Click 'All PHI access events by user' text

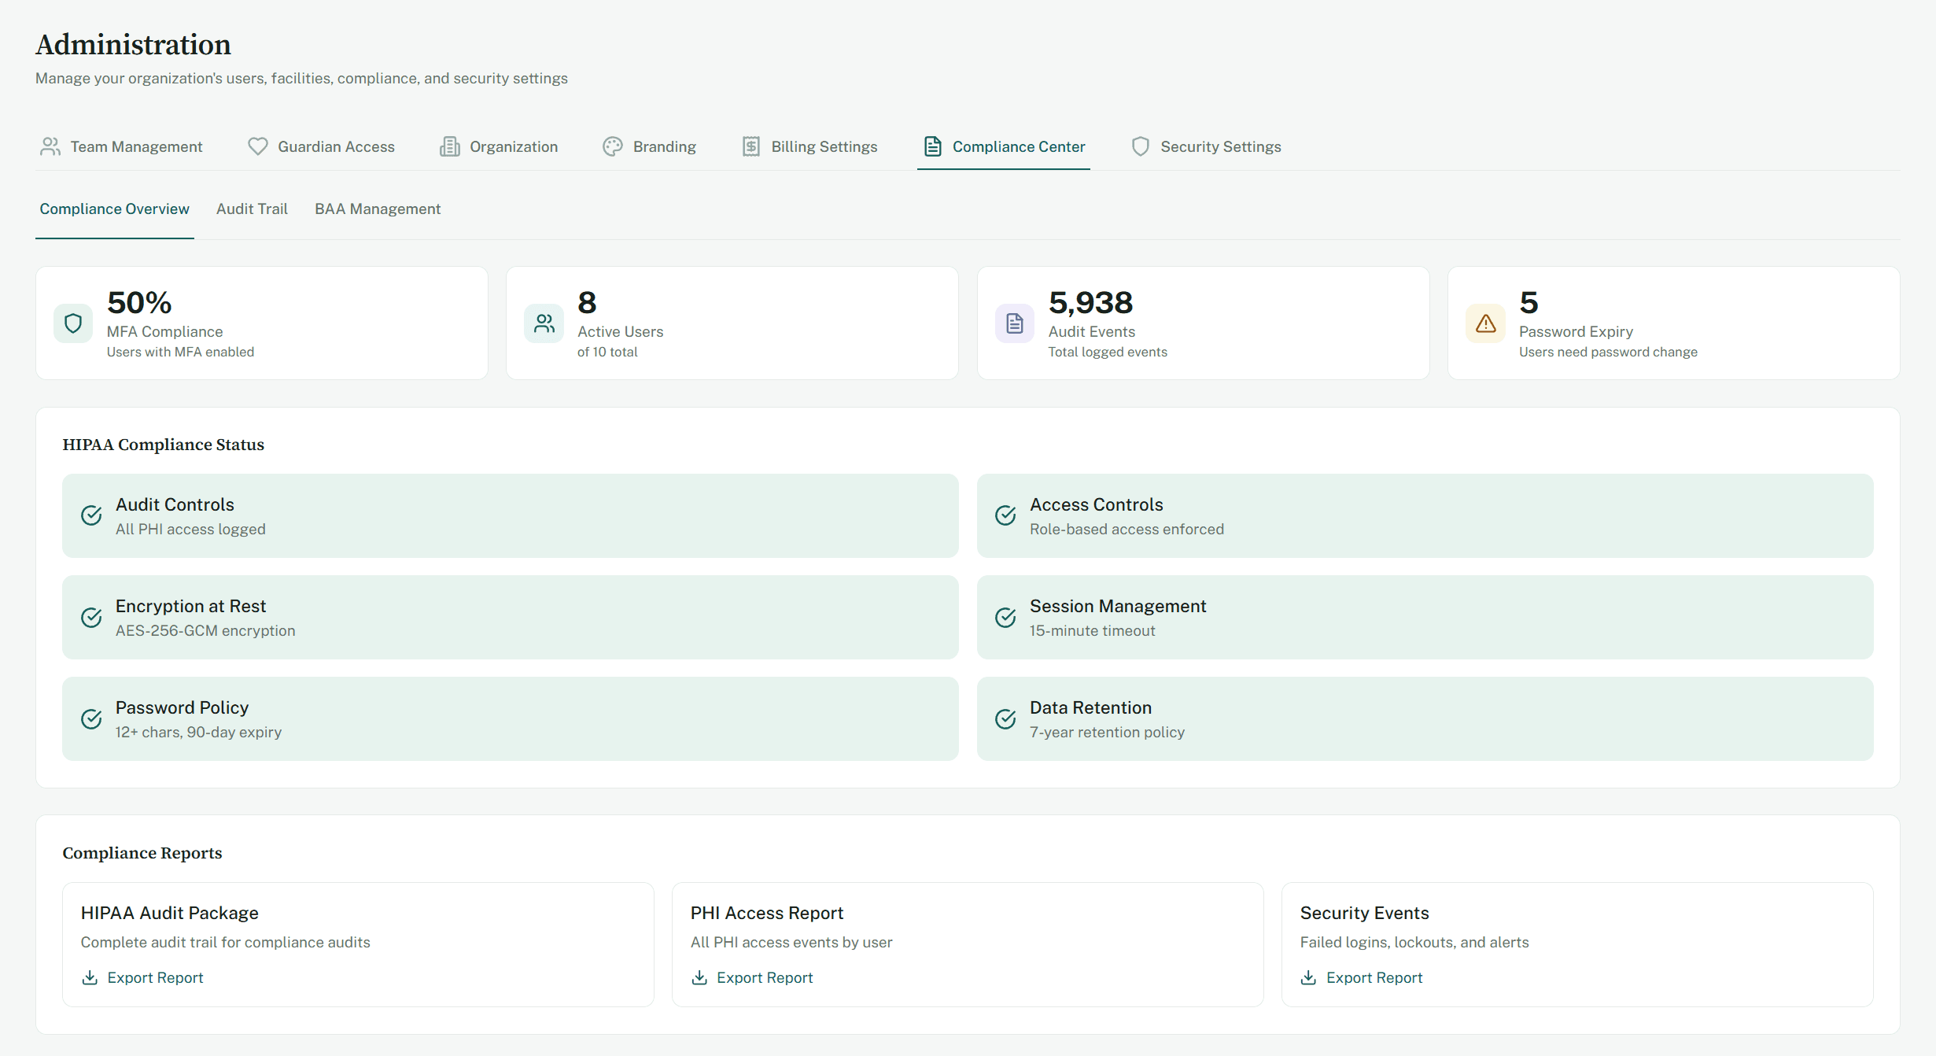[x=791, y=942]
